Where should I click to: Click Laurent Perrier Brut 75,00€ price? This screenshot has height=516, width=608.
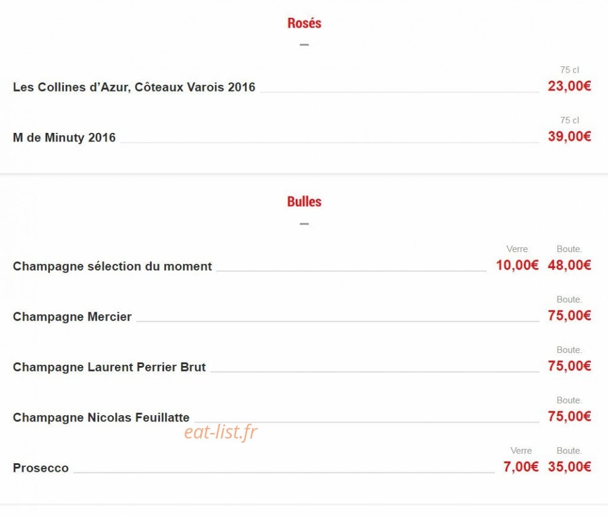pyautogui.click(x=569, y=366)
